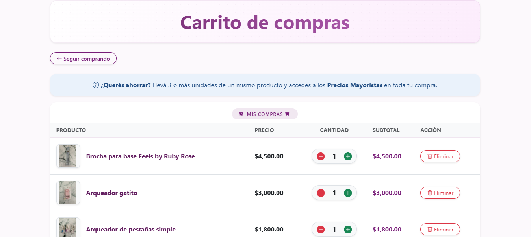Screen dimensions: 531x237
Task: Click the red minus icon for Brocha para base
Action: (321, 156)
